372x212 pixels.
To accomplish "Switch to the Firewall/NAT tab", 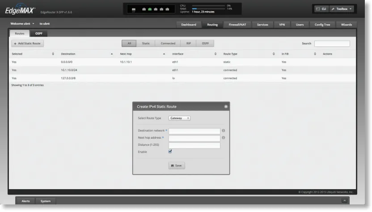I will pos(237,25).
